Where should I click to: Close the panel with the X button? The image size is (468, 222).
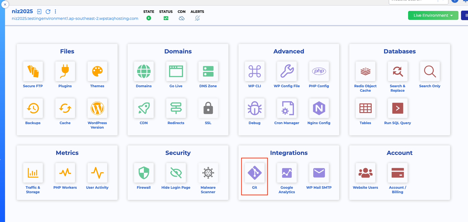click(5, 4)
